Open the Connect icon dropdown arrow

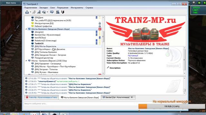[x=31, y=12]
